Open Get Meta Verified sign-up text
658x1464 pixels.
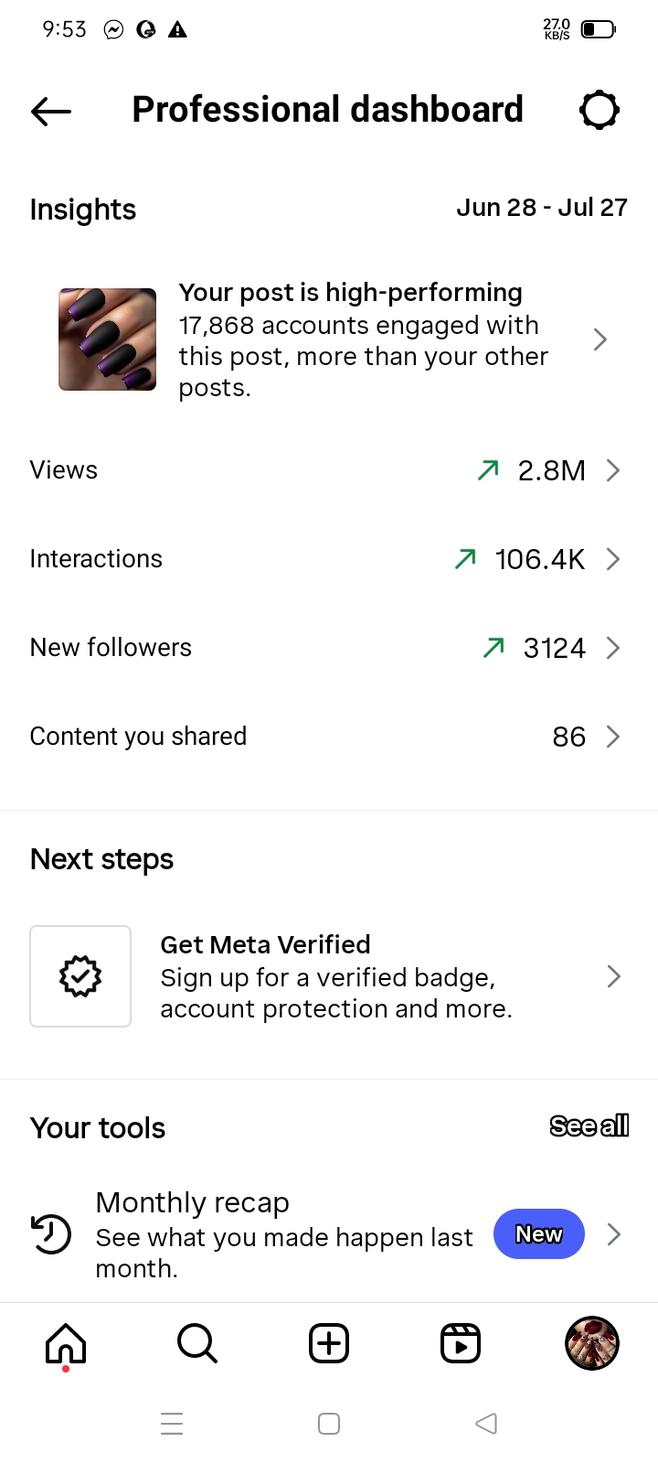pyautogui.click(x=335, y=976)
